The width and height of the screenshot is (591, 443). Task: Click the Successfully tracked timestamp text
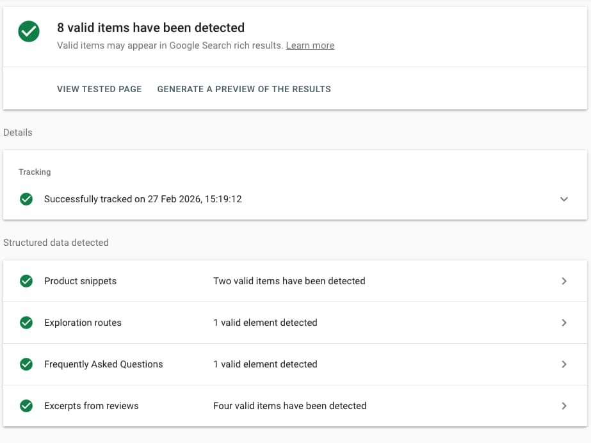143,199
